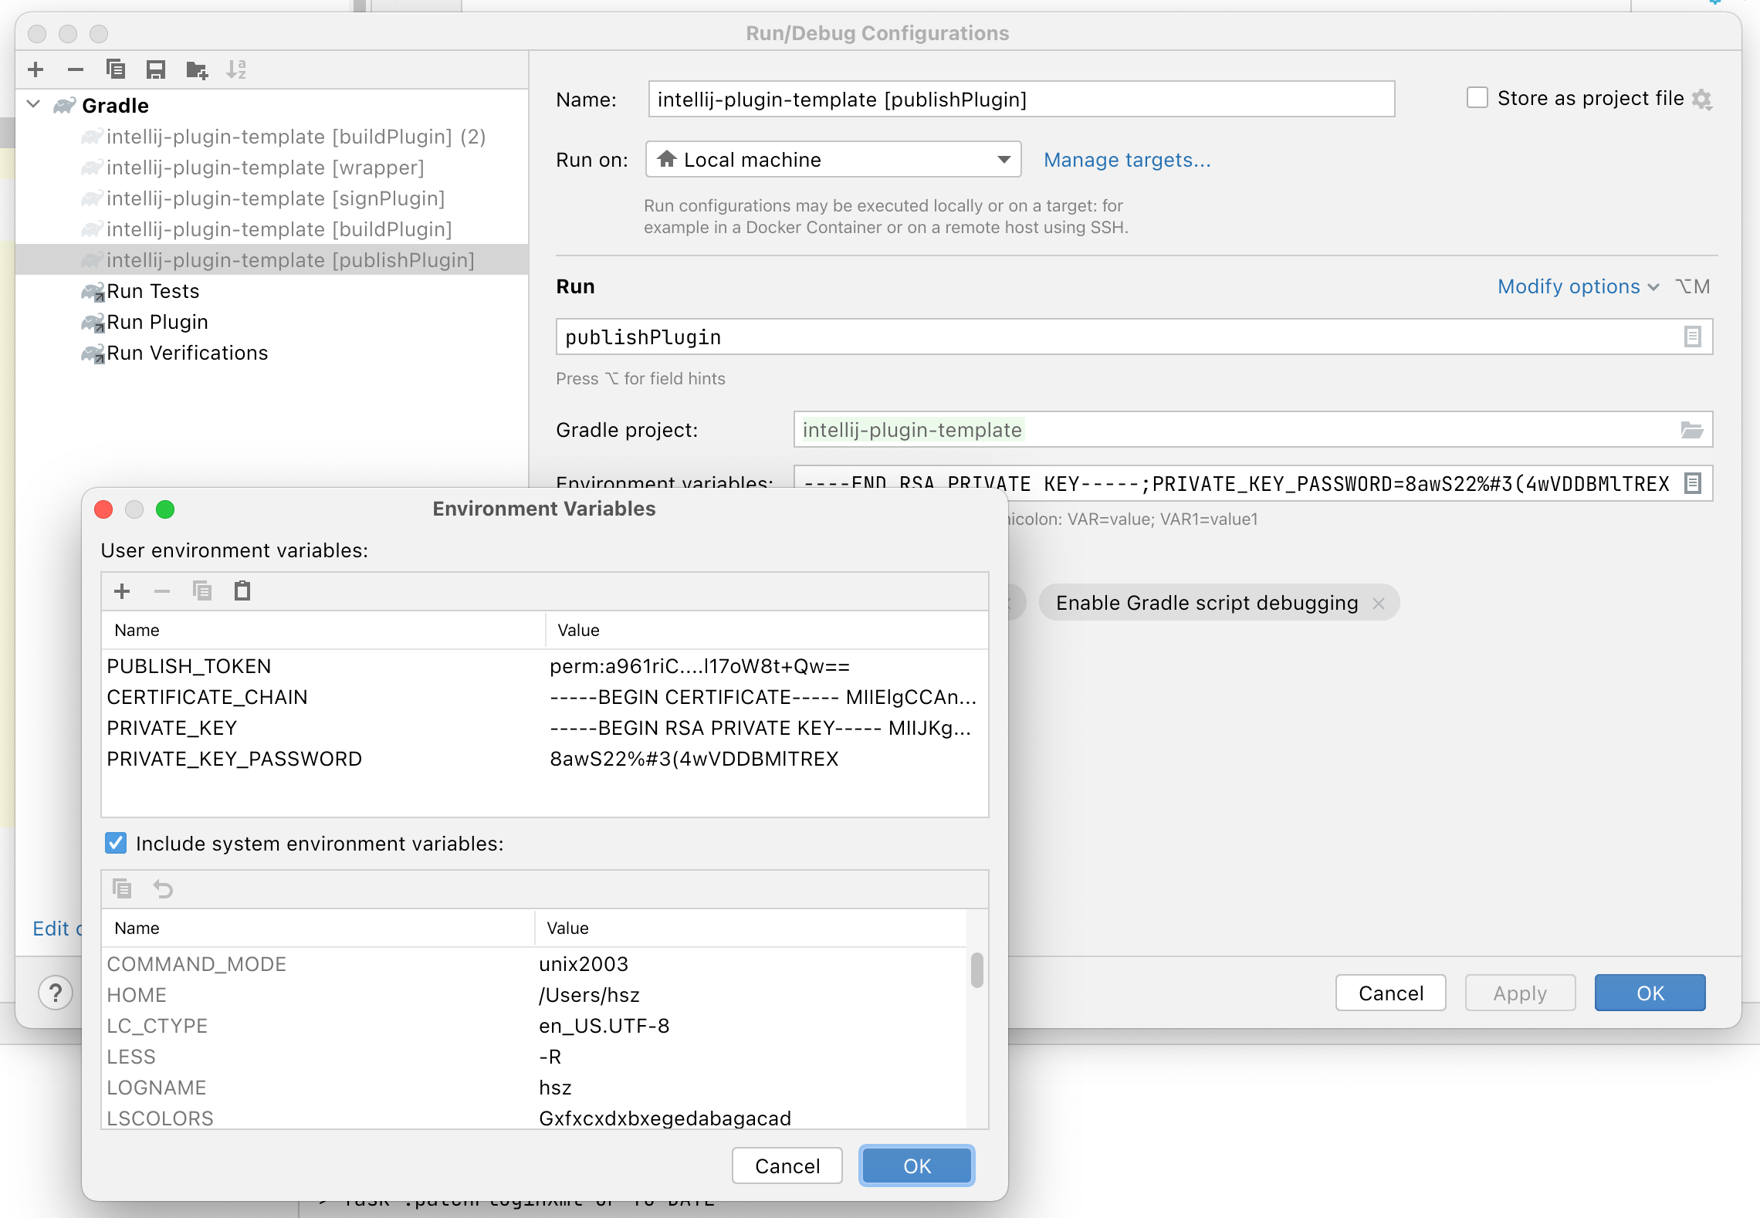Add user environment variable with plus icon
The height and width of the screenshot is (1218, 1760).
[x=122, y=592]
